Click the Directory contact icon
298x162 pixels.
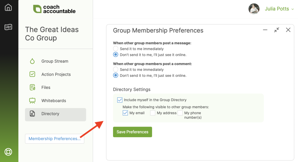coord(32,114)
